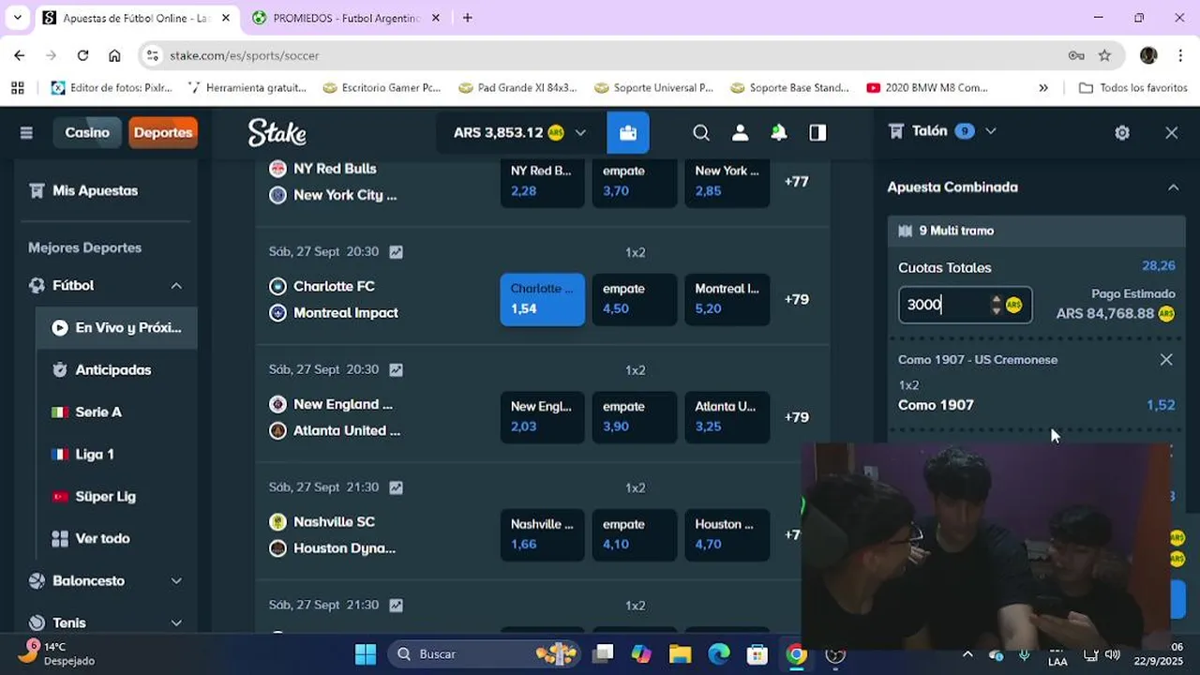Open the notifications bell
Viewport: 1200px width, 675px height.
click(x=779, y=133)
